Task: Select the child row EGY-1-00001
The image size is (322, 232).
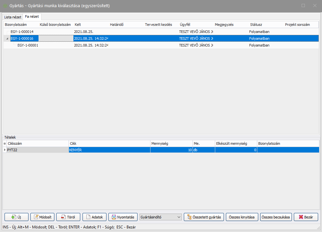Action: [x=28, y=45]
